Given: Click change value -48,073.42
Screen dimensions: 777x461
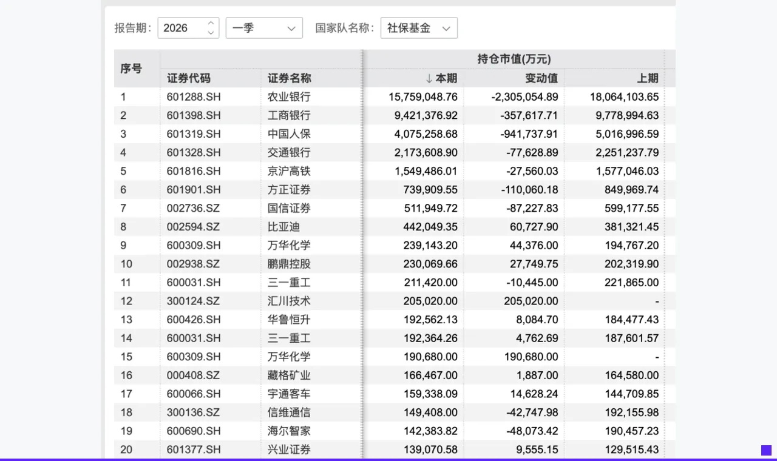Looking at the screenshot, I should click(533, 431).
